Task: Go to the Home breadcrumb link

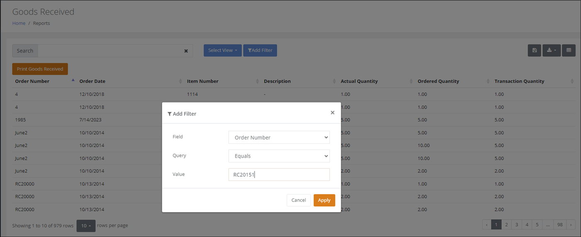Action: [19, 23]
